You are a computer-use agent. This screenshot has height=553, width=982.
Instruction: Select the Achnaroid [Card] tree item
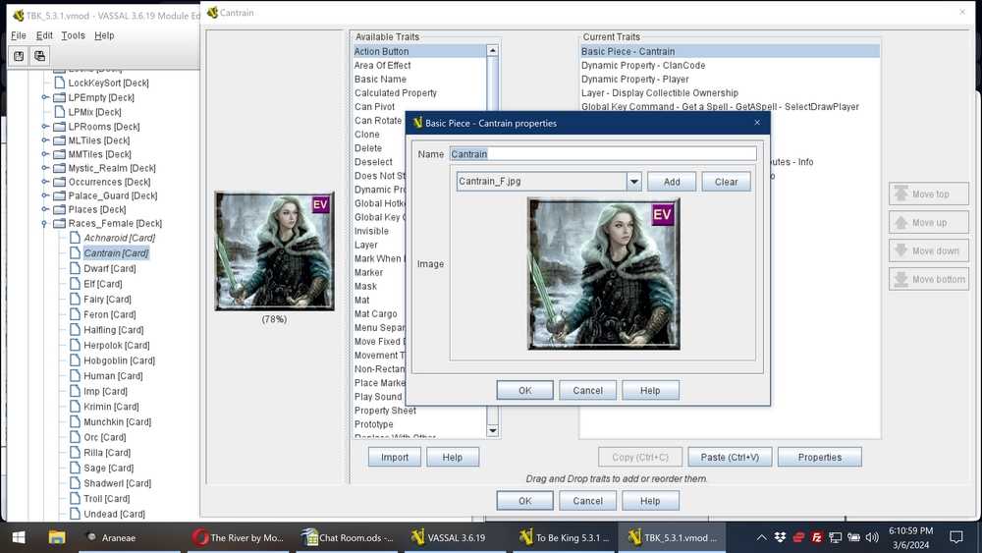(119, 238)
